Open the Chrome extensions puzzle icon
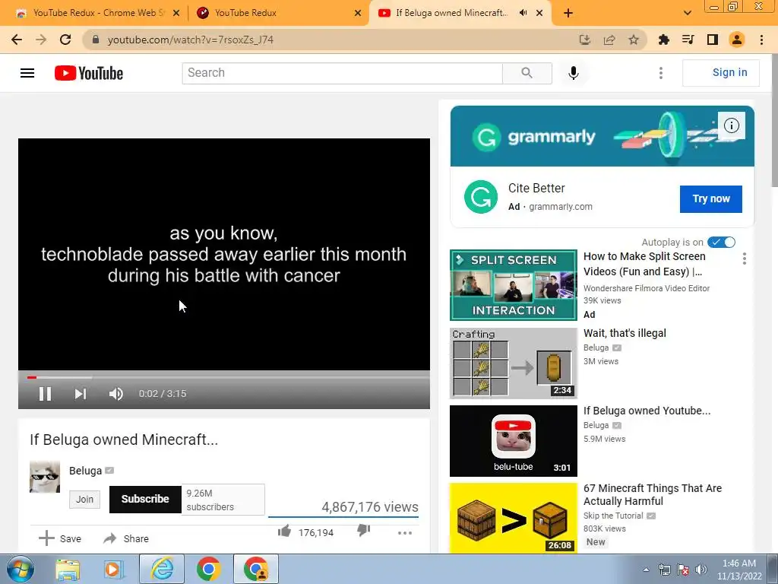The height and width of the screenshot is (584, 778). pos(663,40)
